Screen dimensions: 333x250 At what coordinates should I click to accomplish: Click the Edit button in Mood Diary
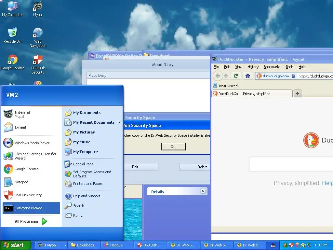[x=140, y=167]
